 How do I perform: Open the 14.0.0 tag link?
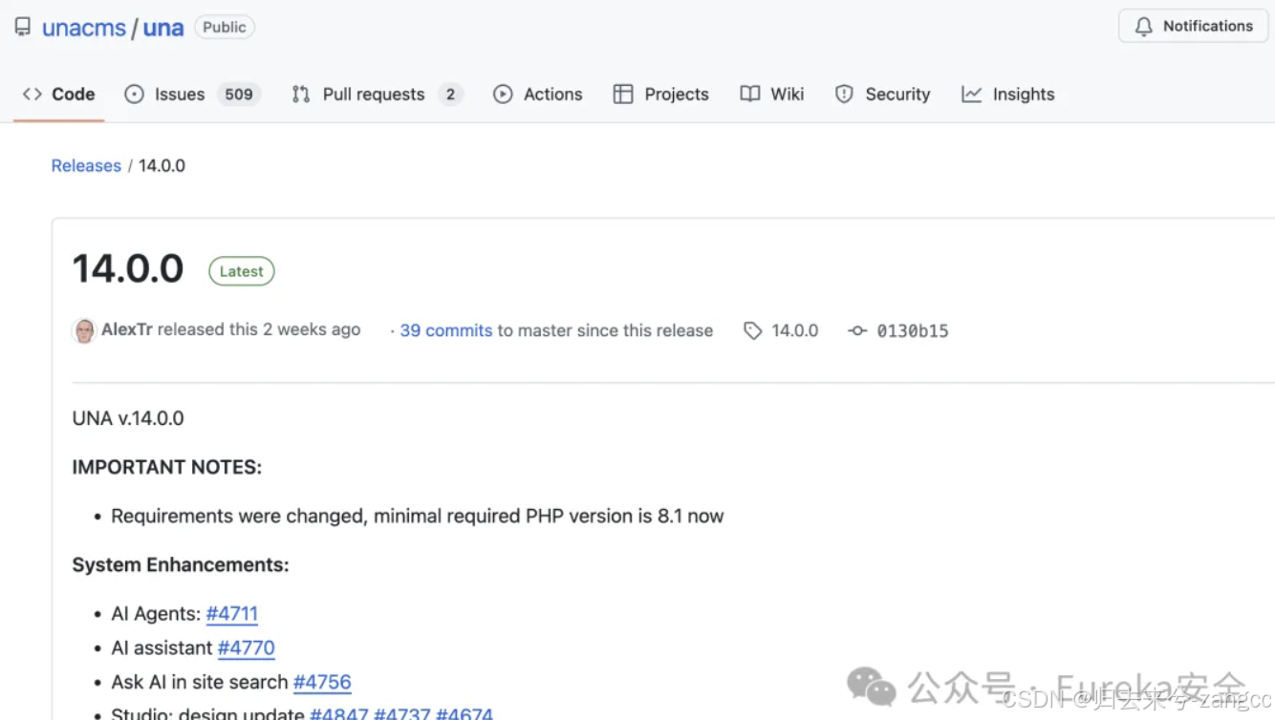795,330
